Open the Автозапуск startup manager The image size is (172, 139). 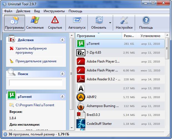(x=77, y=23)
